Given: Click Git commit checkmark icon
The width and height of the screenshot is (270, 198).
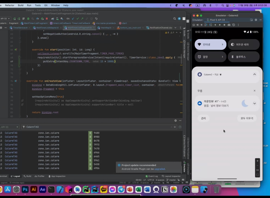Looking at the screenshot, I should click(78, 18).
